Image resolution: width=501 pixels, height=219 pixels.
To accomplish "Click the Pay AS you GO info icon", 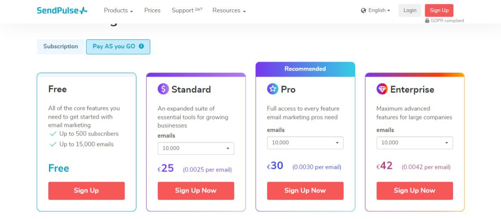I will pyautogui.click(x=141, y=46).
